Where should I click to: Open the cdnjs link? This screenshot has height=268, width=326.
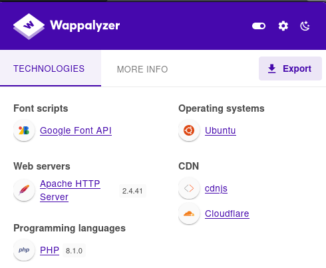click(216, 188)
